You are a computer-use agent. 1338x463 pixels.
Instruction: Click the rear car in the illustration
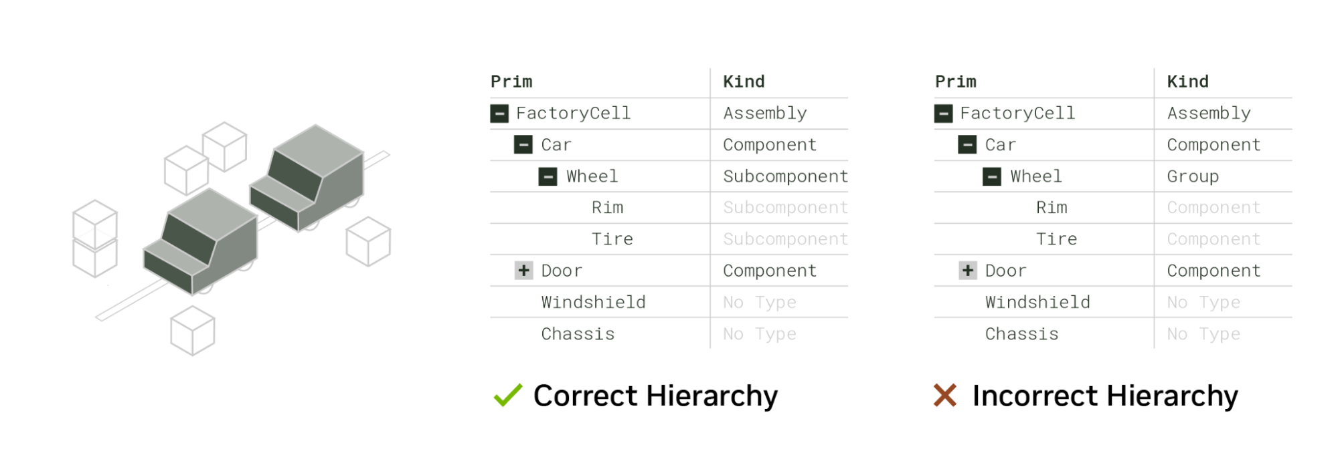click(x=307, y=178)
